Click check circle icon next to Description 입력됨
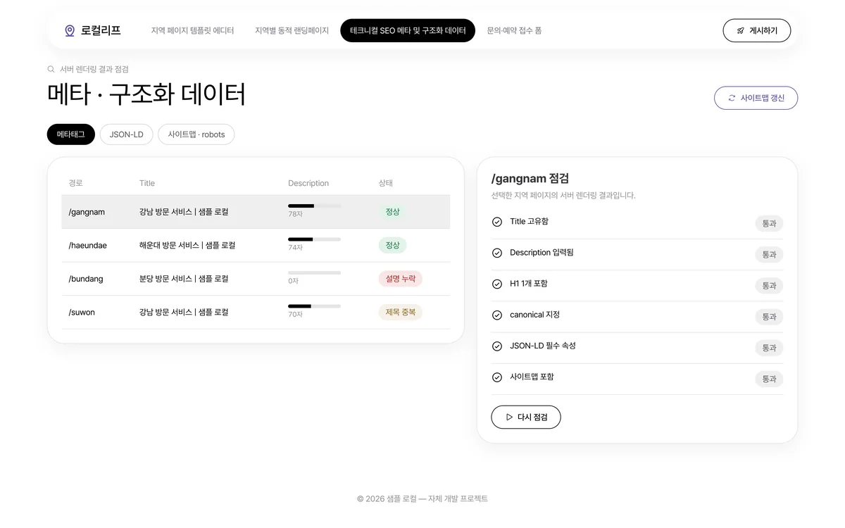 (x=497, y=253)
